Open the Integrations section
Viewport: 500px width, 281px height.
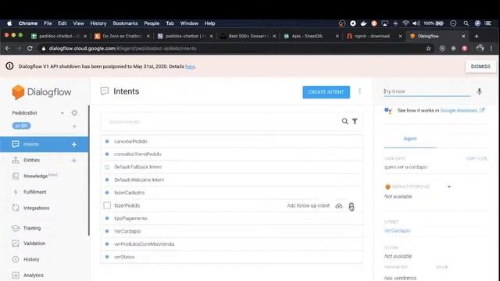[x=36, y=208]
